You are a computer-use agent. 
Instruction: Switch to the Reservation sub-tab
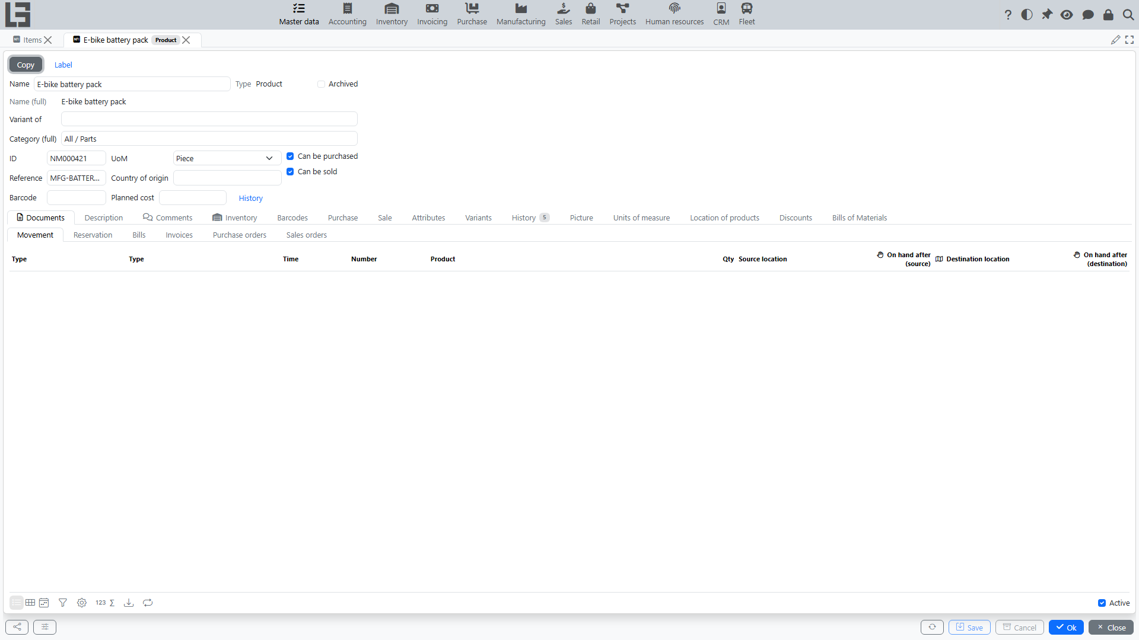93,235
